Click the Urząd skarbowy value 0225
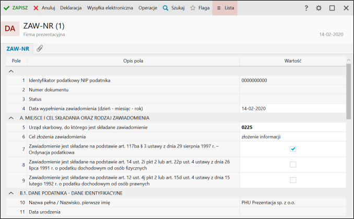354x219 pixels. point(247,127)
